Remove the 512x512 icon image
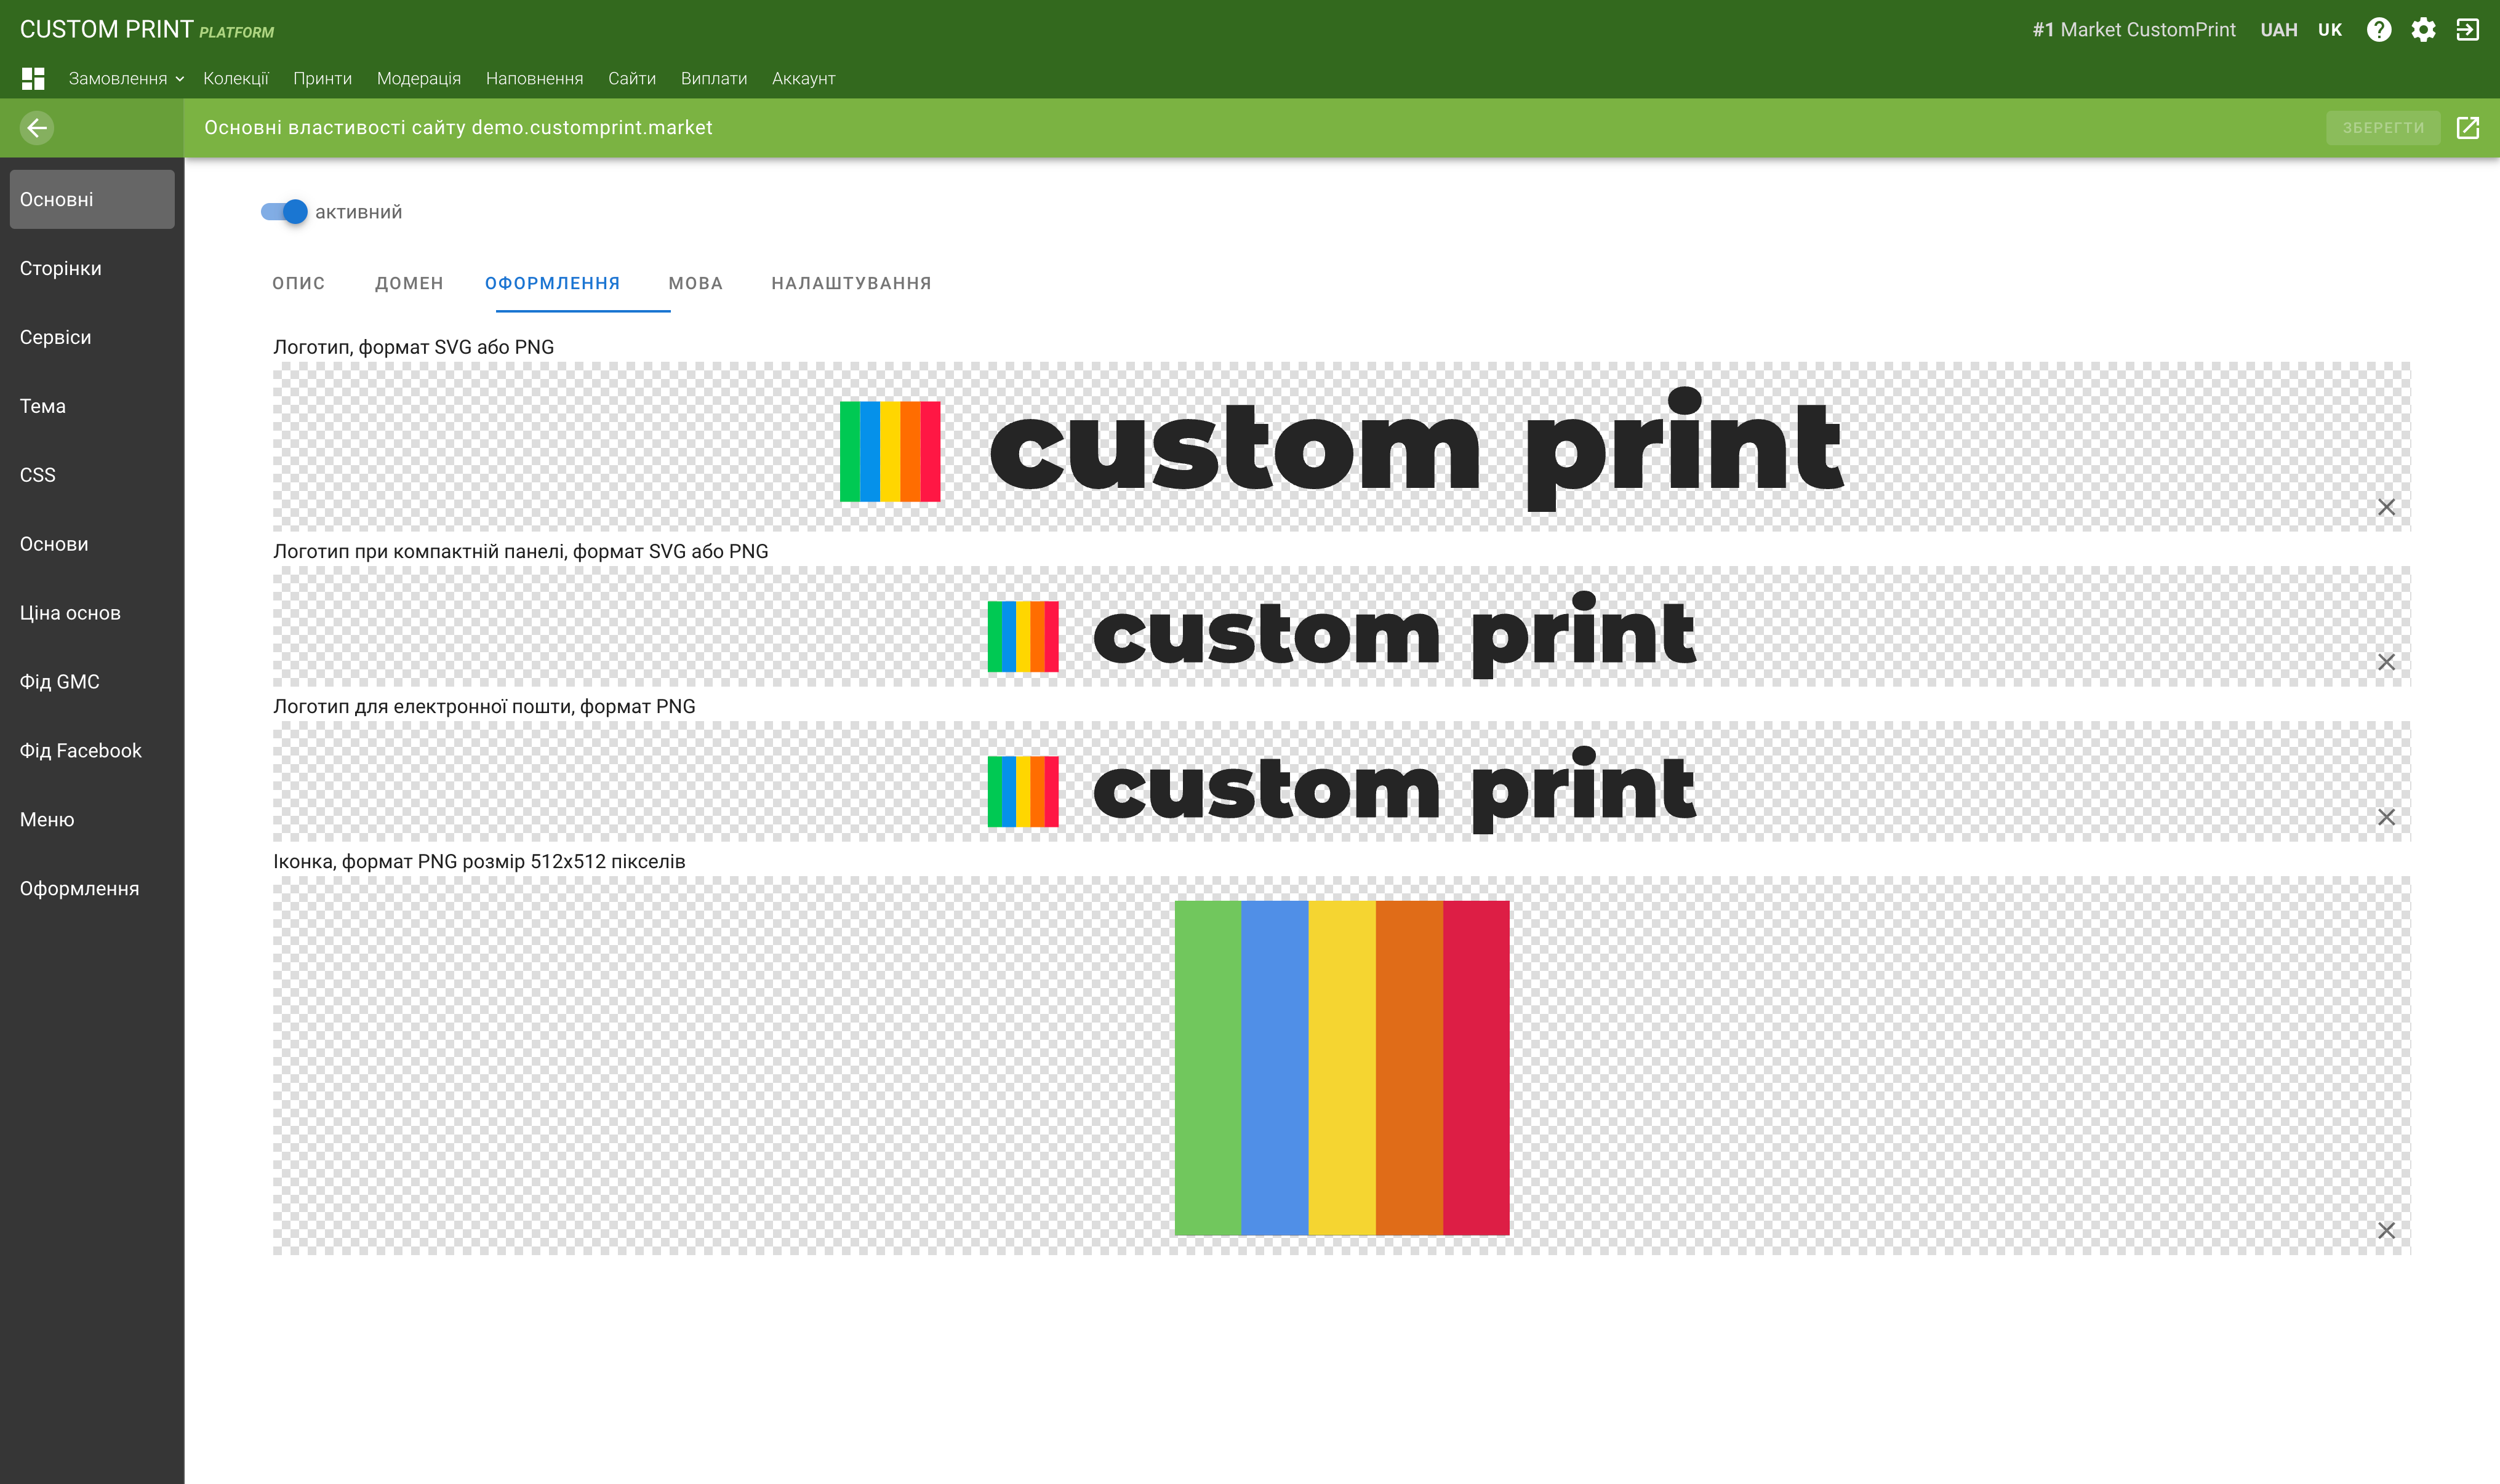 [2386, 1230]
